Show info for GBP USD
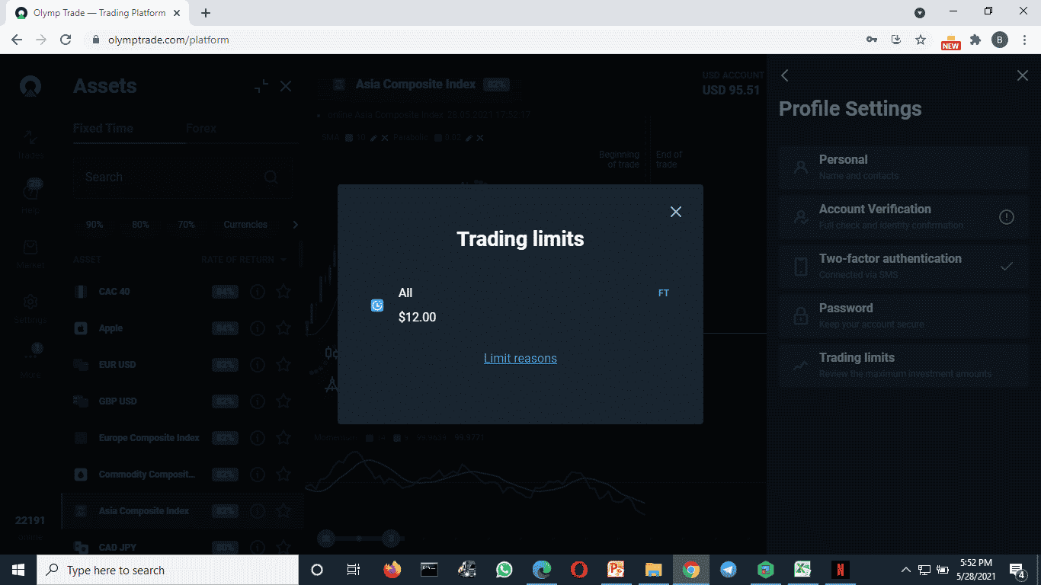 pyautogui.click(x=258, y=401)
